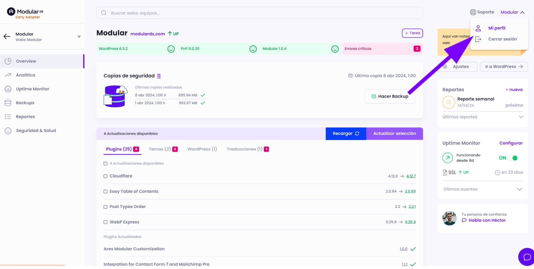The height and width of the screenshot is (269, 534).
Task: Click the Reporte semanal list icon
Action: [449, 102]
